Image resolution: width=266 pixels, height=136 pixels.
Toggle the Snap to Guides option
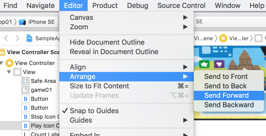94,111
